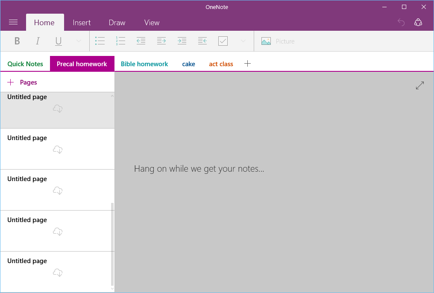Screen dimensions: 434x293
Task: Maximize the OneNote window
Action: [x=404, y=7]
